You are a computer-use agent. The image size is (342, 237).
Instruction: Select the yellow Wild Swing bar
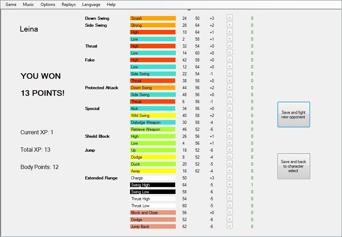pyautogui.click(x=153, y=116)
